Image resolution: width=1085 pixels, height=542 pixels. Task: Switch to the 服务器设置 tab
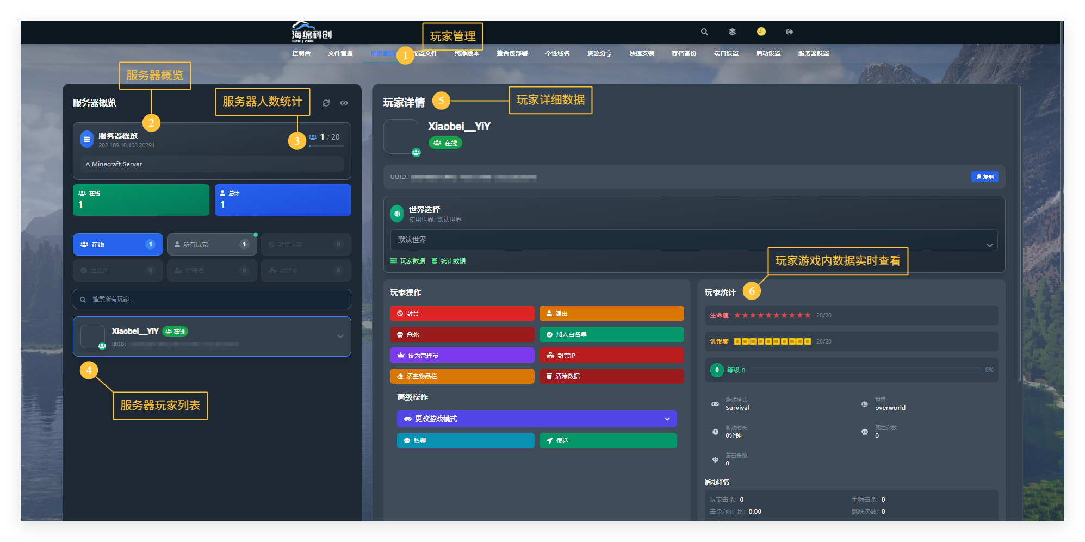coord(813,53)
